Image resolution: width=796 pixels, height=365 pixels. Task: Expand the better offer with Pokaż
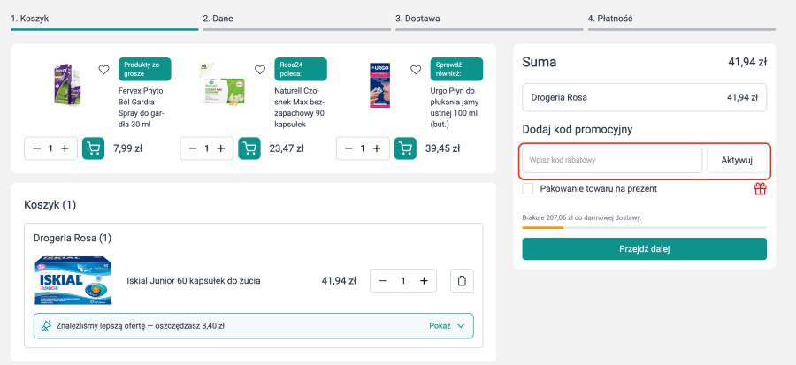[x=447, y=326]
